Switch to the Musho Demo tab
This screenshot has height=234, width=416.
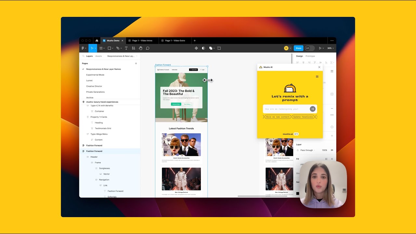pos(113,41)
